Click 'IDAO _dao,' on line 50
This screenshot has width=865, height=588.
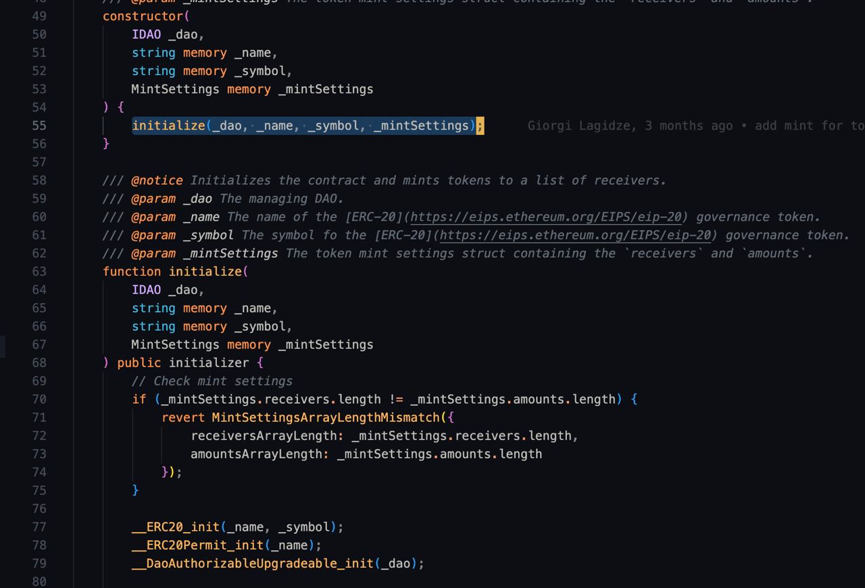coord(168,34)
